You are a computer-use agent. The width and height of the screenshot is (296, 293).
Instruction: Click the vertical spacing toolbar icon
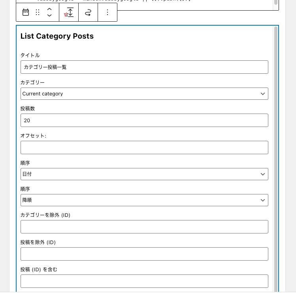click(69, 12)
